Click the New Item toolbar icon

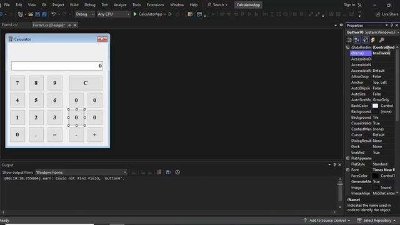click(x=21, y=14)
